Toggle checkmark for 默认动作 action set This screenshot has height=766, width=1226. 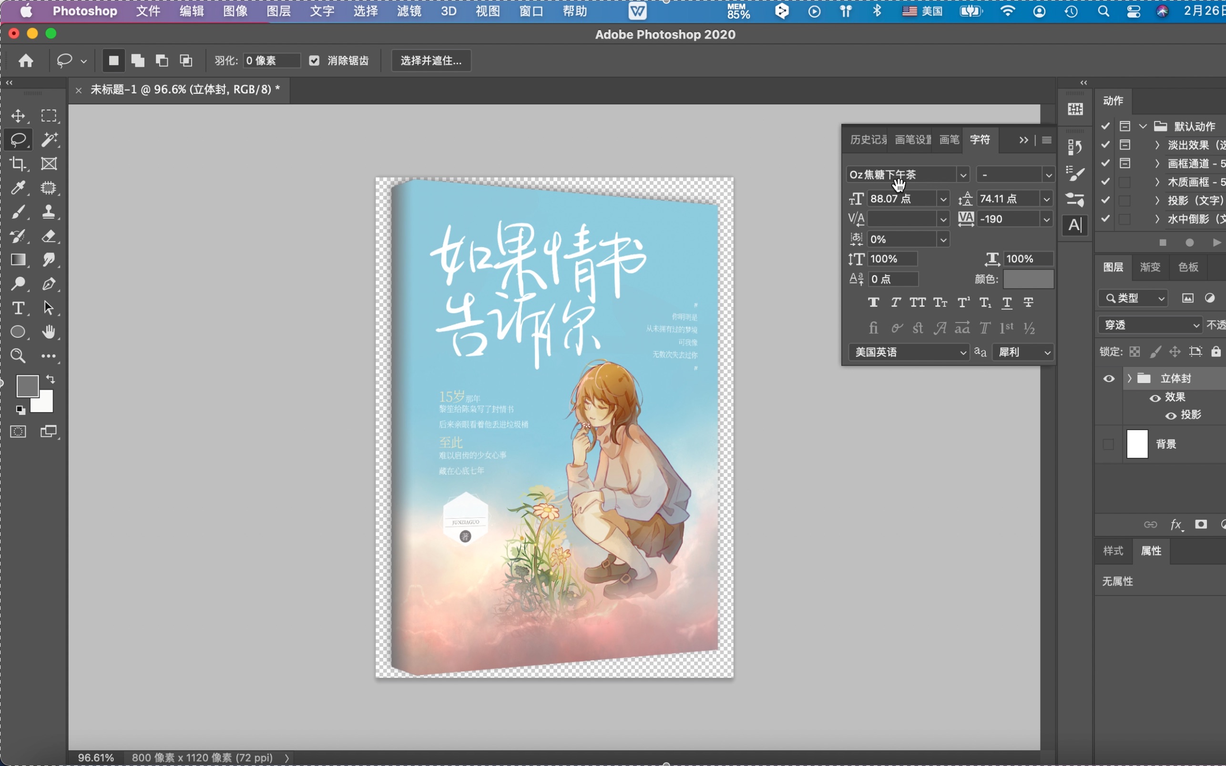point(1105,126)
